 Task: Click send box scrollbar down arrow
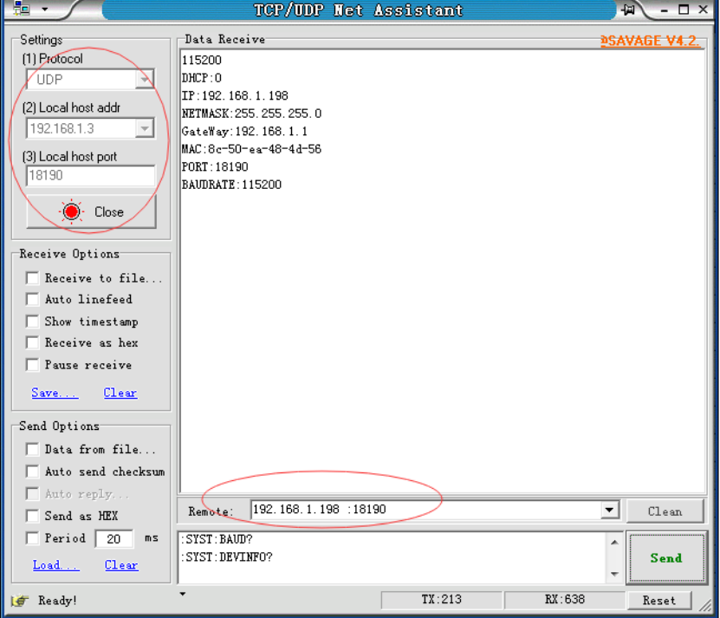tap(614, 574)
